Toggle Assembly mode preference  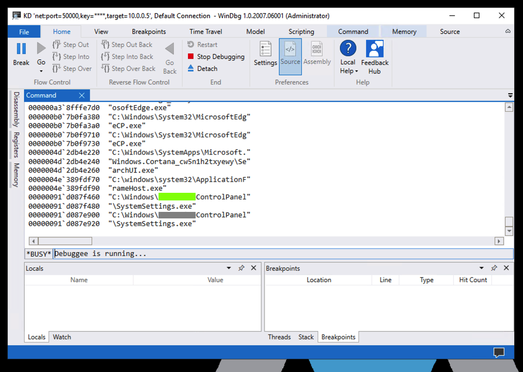coord(317,53)
